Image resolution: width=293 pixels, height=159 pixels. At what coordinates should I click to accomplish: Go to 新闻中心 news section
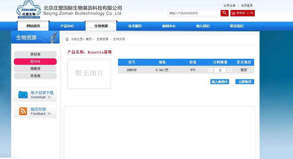point(169,26)
